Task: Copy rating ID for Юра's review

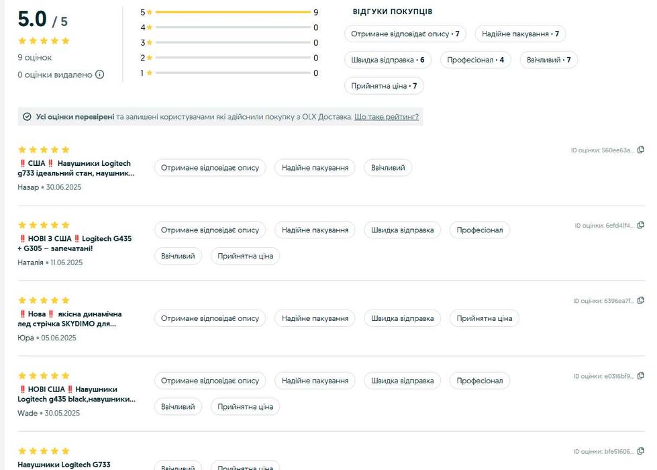Action: 641,300
